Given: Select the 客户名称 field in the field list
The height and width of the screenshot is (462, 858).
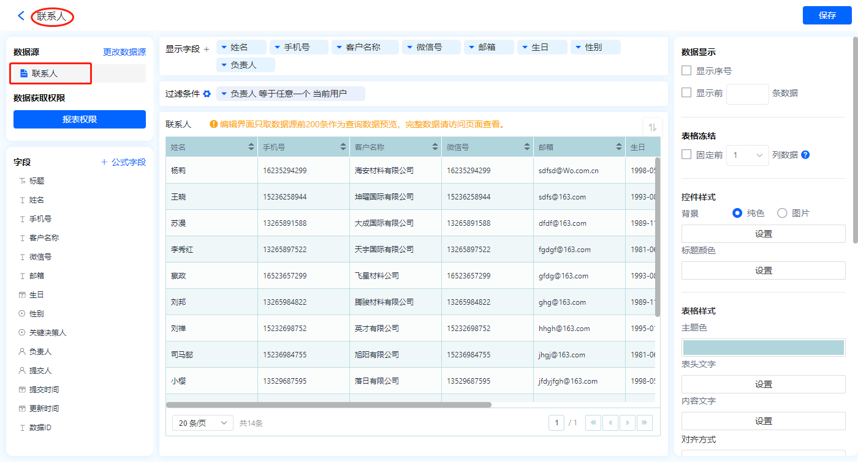Looking at the screenshot, I should tap(44, 238).
